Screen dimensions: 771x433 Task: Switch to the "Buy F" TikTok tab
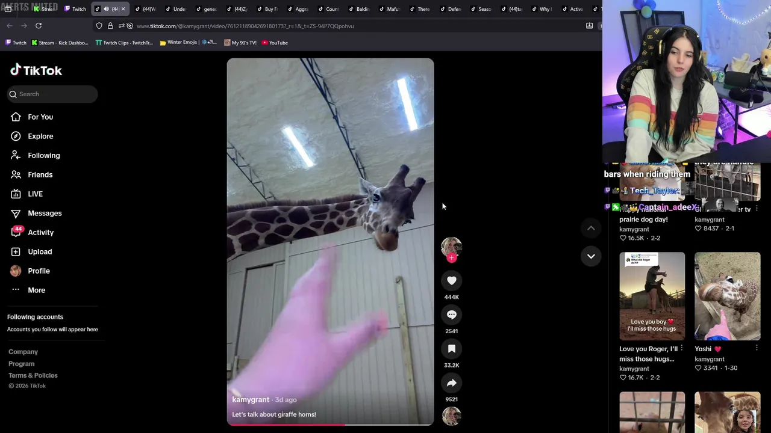[x=267, y=9]
